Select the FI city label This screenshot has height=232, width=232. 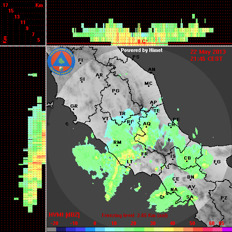click(80, 60)
